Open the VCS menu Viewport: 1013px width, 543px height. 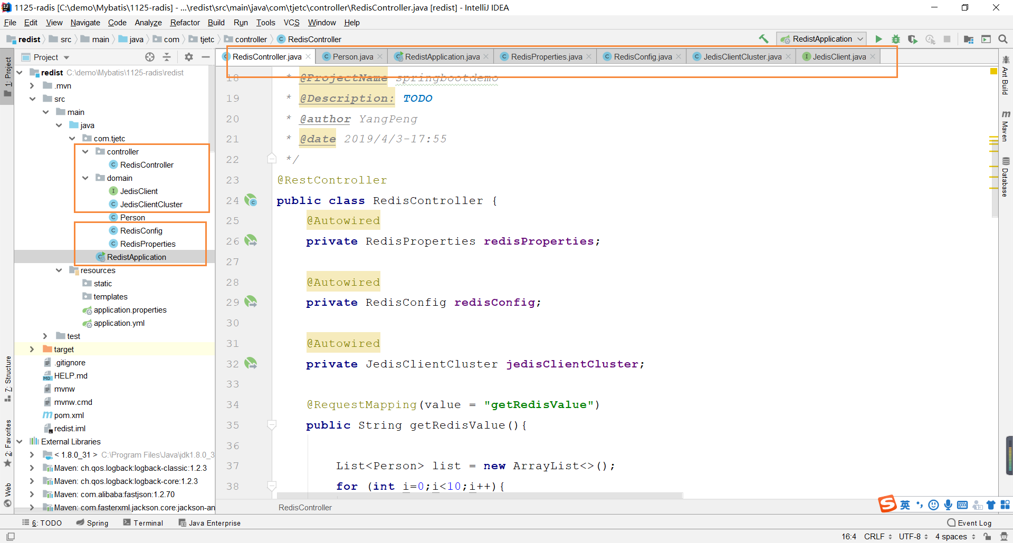[291, 23]
